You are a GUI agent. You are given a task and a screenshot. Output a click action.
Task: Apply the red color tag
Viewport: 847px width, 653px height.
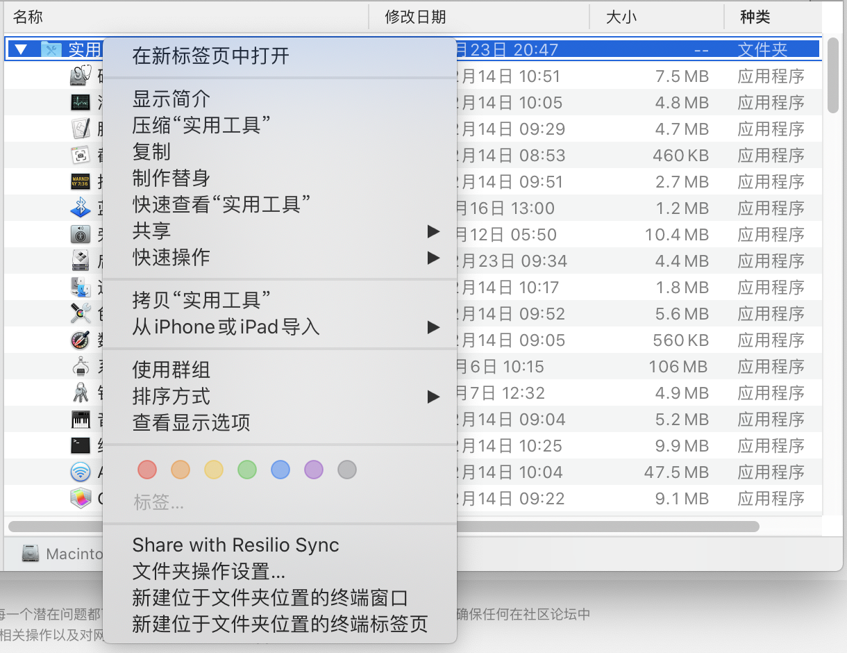pyautogui.click(x=147, y=470)
